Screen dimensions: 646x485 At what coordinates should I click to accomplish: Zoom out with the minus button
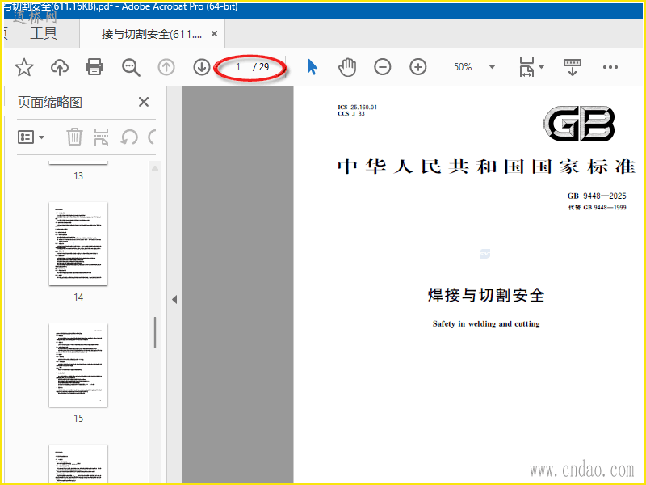tap(382, 67)
